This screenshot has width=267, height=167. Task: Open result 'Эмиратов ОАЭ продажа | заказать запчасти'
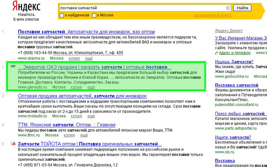click(x=94, y=67)
